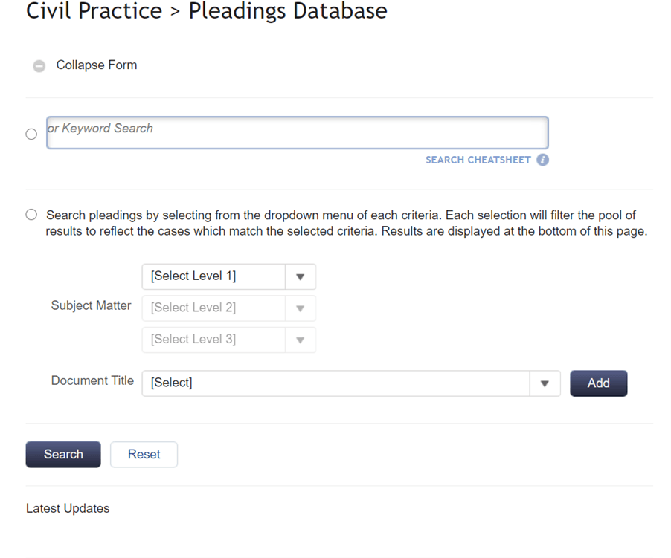Open the SEARCH CHEATSHEET link
Screen dimensions: 671x558
pyautogui.click(x=478, y=160)
